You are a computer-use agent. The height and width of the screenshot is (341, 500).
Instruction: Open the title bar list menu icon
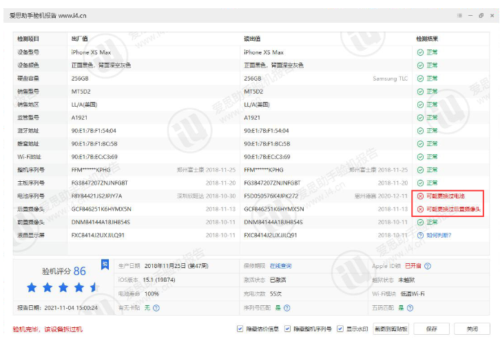tap(459, 15)
